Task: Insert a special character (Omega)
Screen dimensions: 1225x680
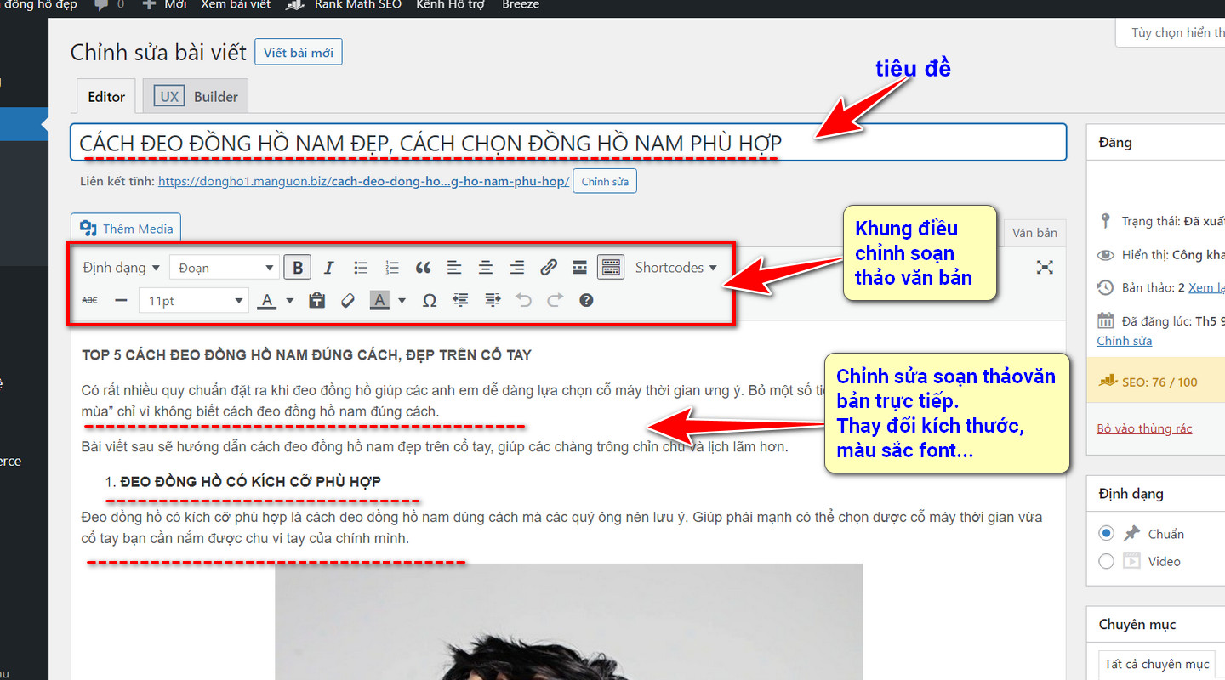Action: pyautogui.click(x=430, y=300)
